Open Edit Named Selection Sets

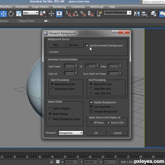tap(99, 14)
